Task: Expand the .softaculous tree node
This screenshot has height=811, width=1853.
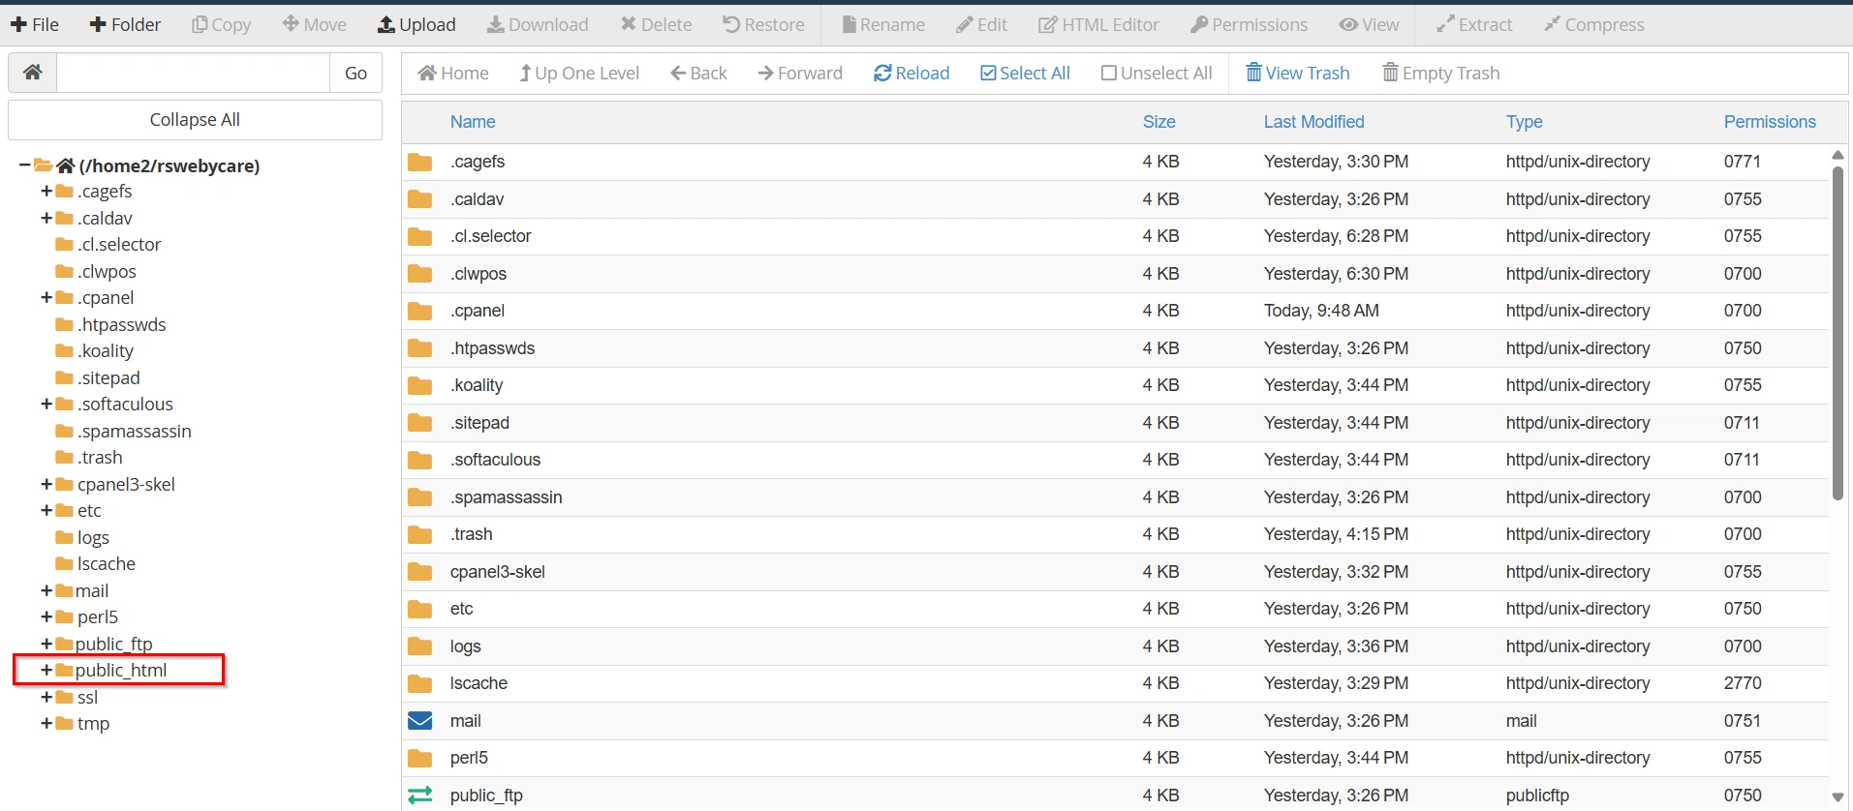Action: 46,405
